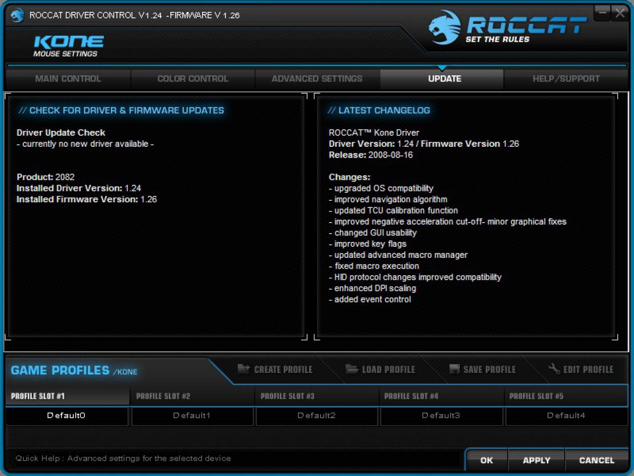Click 'HID protocol changes improved compatibility' line
This screenshot has height=476, width=634.
click(415, 277)
